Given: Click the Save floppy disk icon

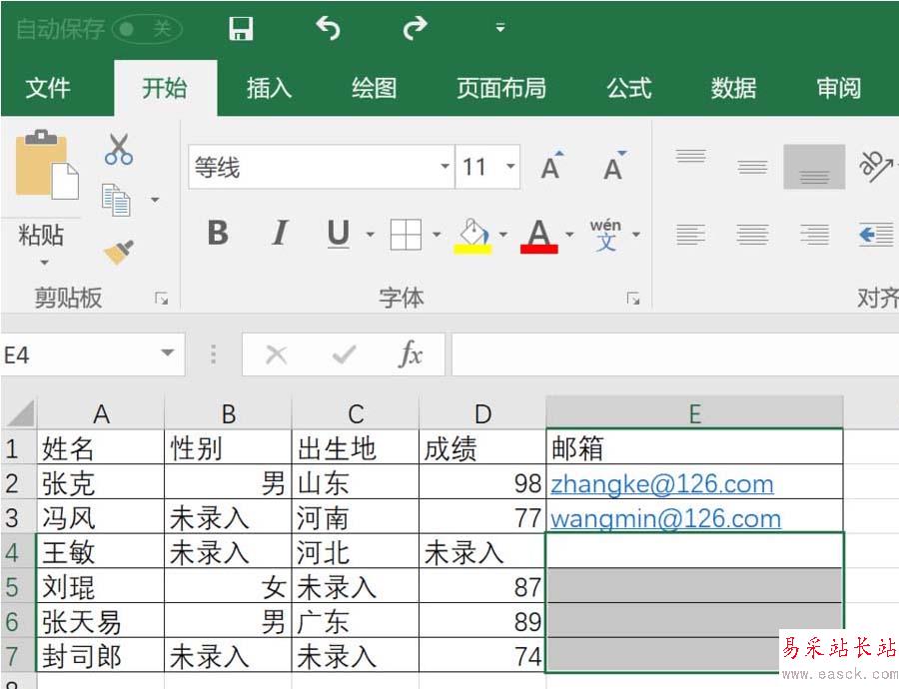Looking at the screenshot, I should coord(241,28).
